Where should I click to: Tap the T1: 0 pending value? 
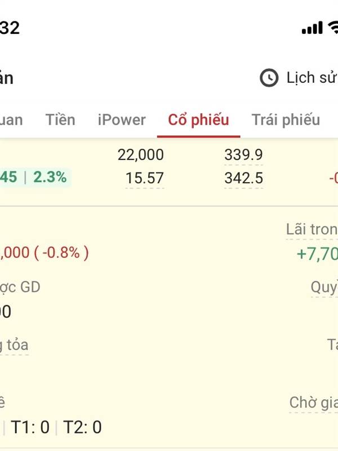30,427
